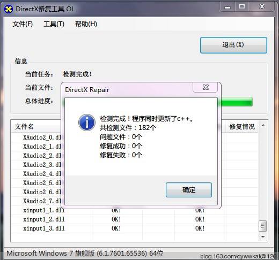Click the 修复情况 column header
Viewport: 279px width, 260px height.
(242, 127)
